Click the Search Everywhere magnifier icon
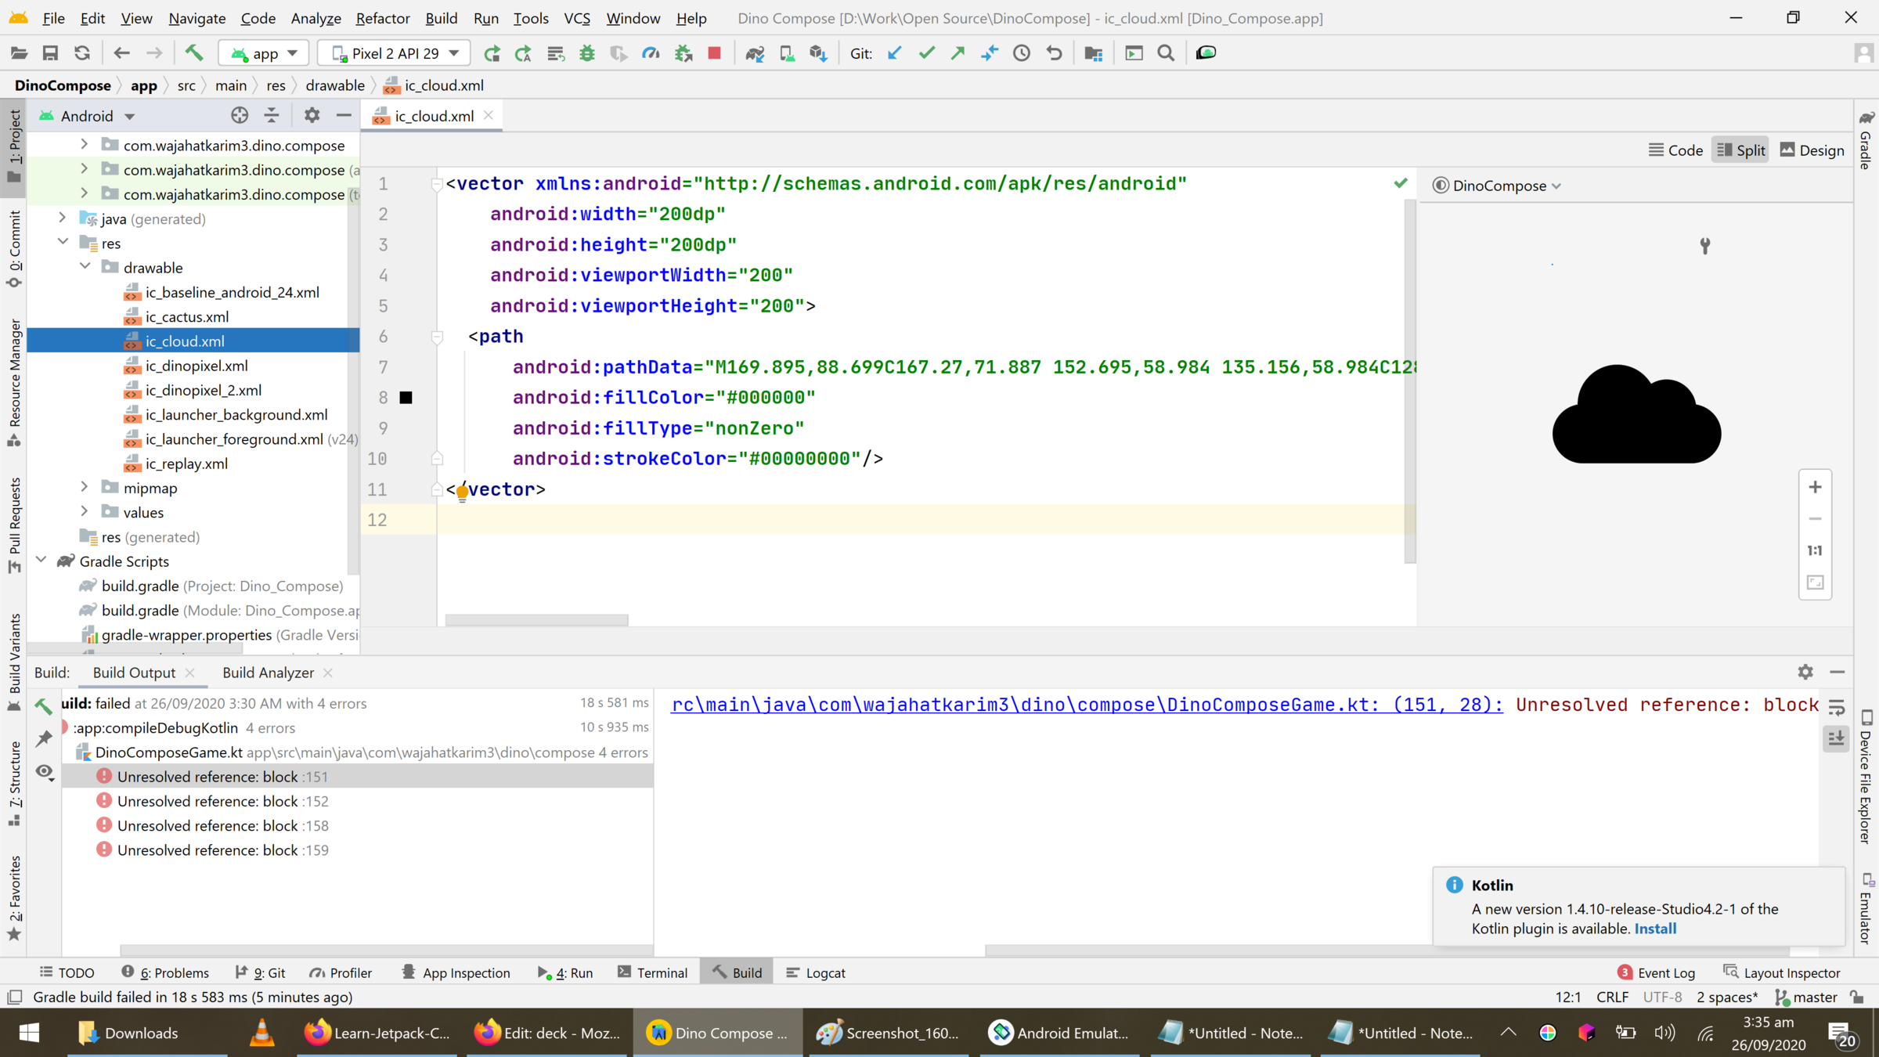Screen dimensions: 1879x1057 tap(1166, 52)
